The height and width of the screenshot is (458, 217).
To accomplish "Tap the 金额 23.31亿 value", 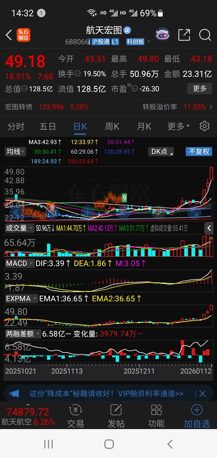I will tap(197, 74).
